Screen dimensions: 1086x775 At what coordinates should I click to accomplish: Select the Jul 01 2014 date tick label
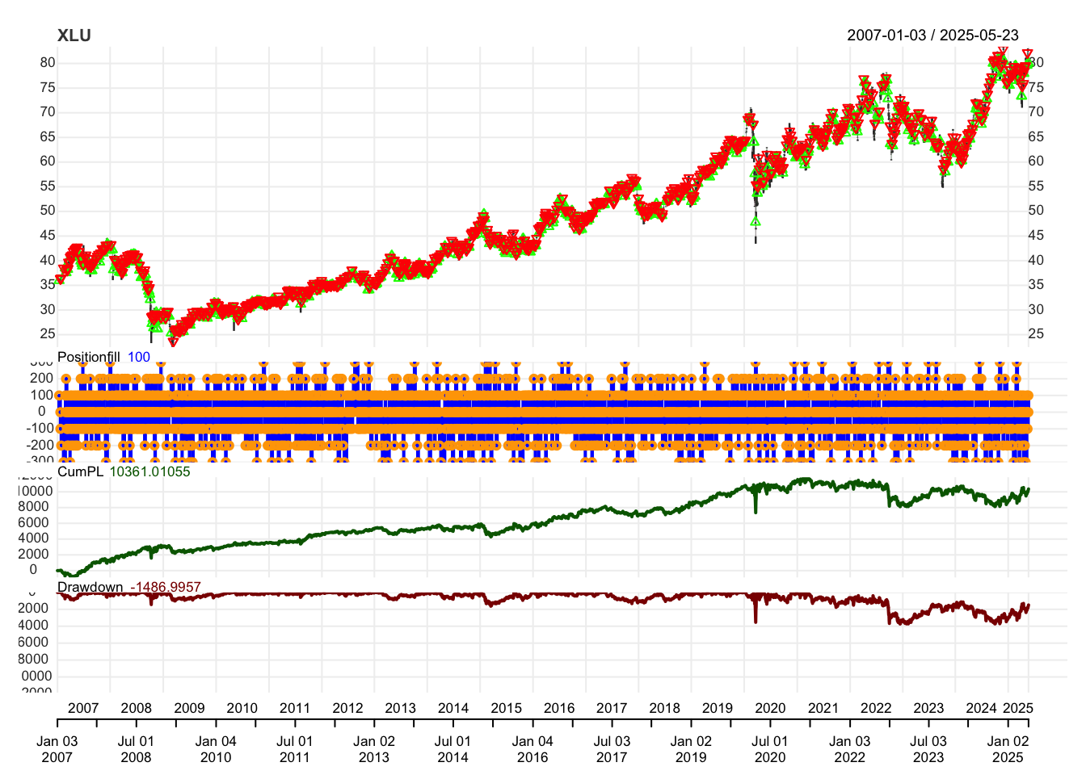452,749
